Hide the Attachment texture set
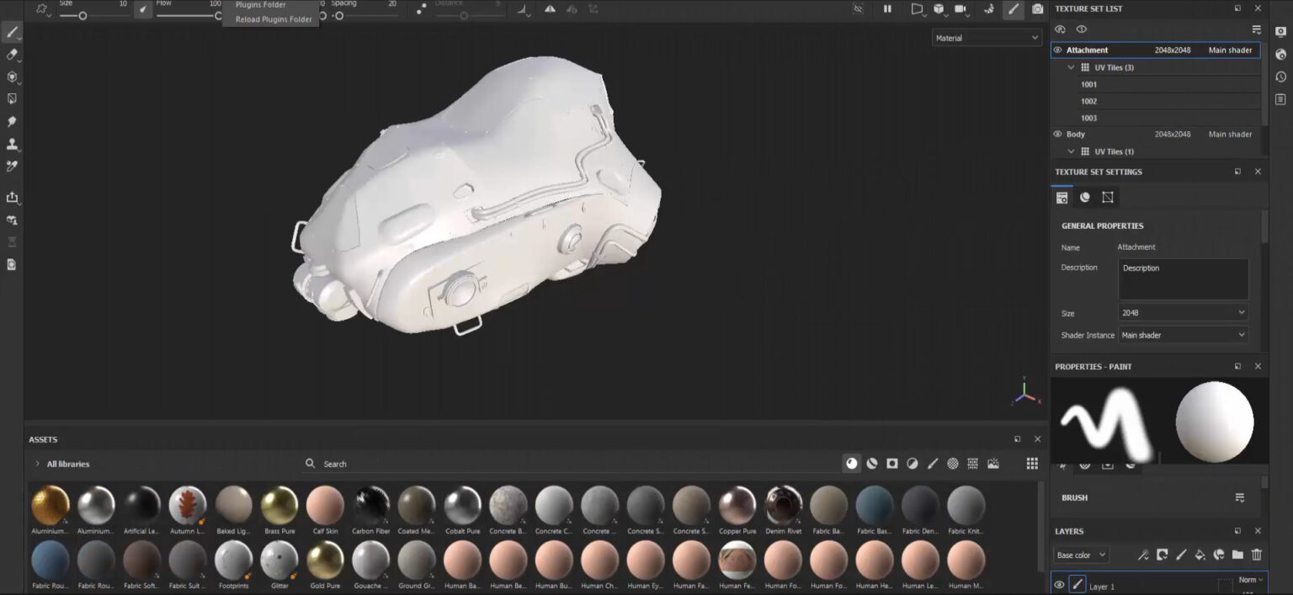1293x595 pixels. pos(1058,50)
